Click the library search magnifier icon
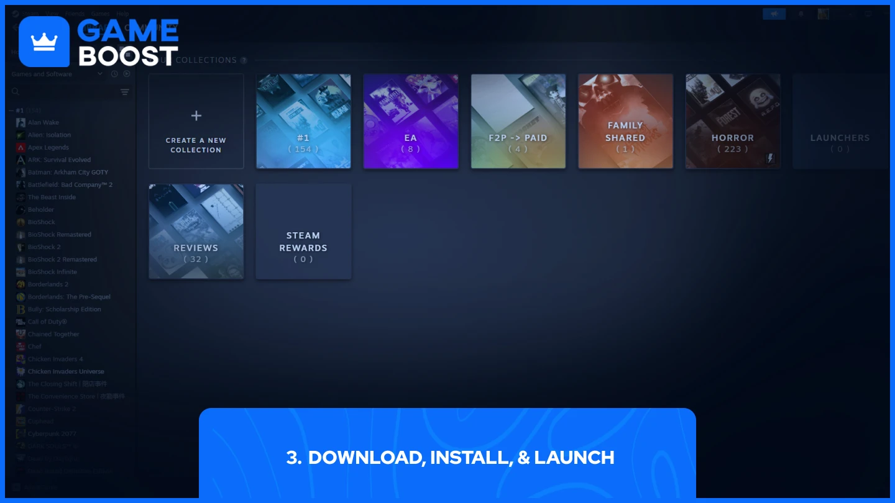The image size is (895, 503). tap(16, 92)
